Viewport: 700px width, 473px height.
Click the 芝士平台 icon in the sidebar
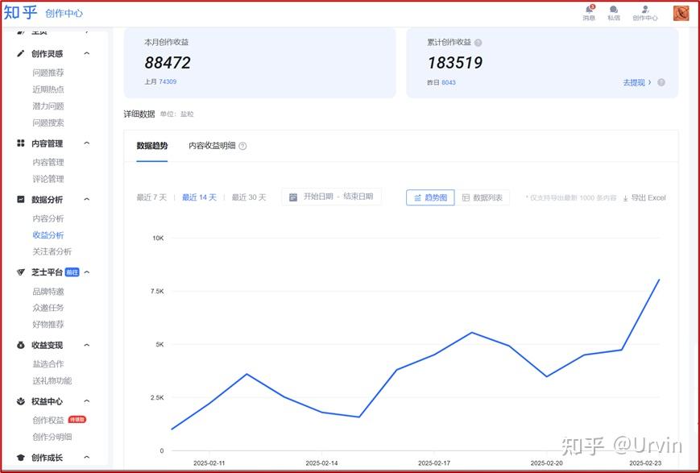tap(20, 272)
